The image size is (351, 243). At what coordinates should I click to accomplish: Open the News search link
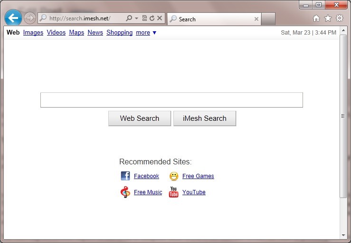click(x=95, y=32)
